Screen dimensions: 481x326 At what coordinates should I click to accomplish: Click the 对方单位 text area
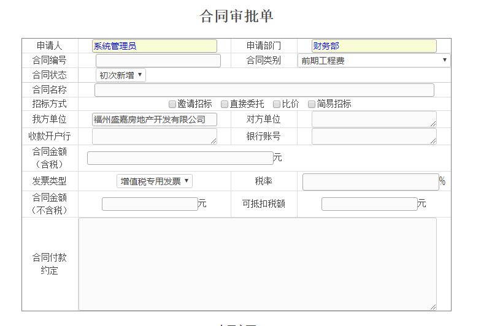coord(374,119)
